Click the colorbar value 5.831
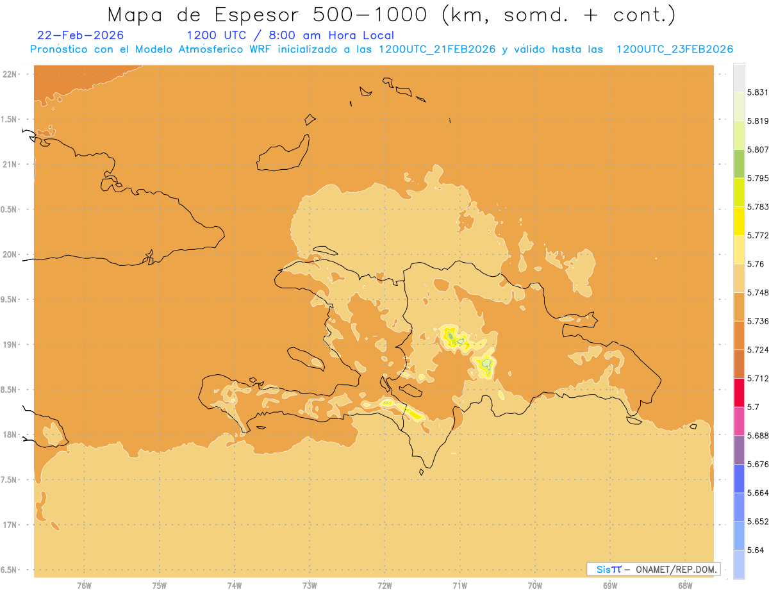This screenshot has width=769, height=594. tap(757, 92)
